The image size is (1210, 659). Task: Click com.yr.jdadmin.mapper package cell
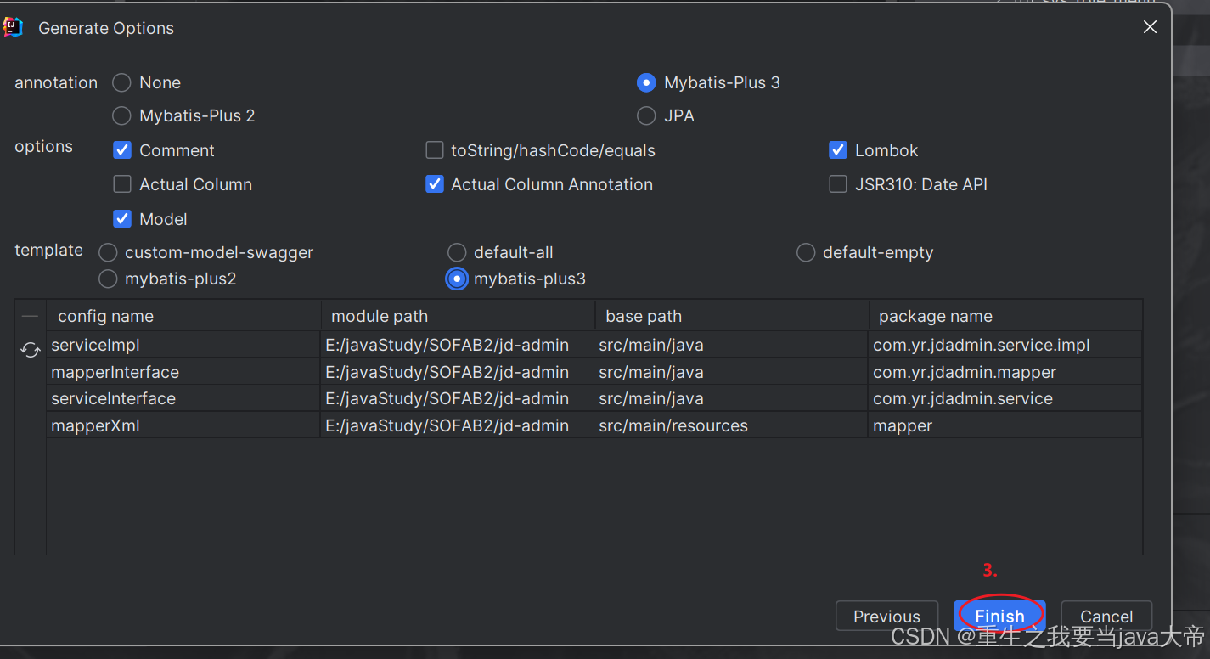tap(1005, 372)
